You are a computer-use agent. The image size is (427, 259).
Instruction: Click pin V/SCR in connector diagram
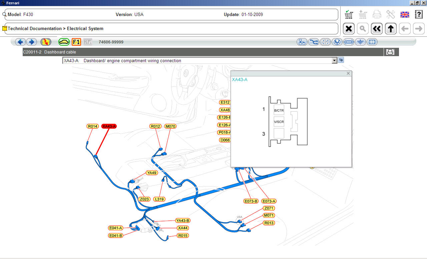point(279,122)
